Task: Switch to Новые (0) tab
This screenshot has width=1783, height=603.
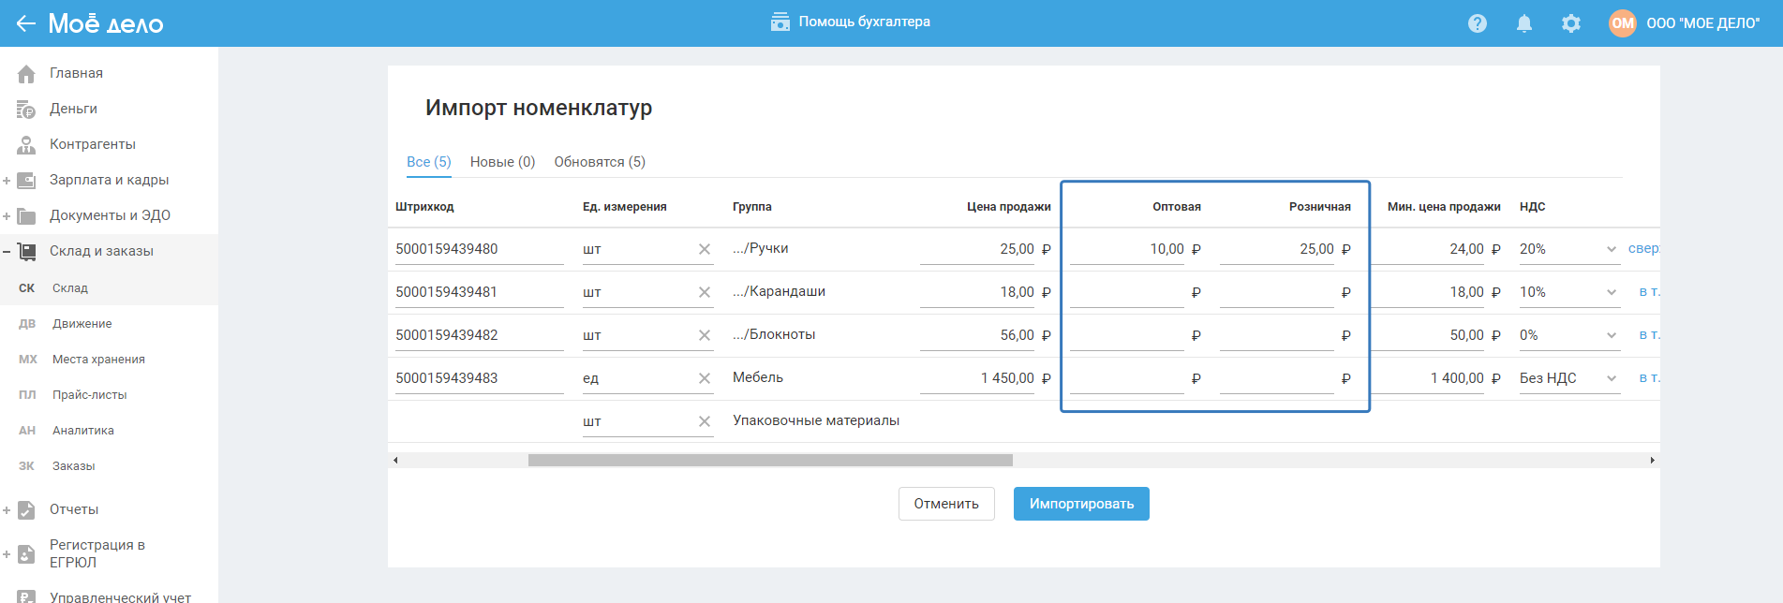Action: point(502,162)
